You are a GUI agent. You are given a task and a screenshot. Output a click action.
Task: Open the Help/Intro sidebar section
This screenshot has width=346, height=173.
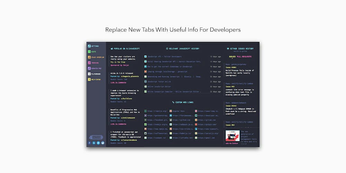tap(94, 80)
